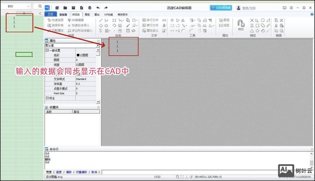Screen dimensions: 315x181
Task: Click 快速选择 quick select button
Action: click(x=55, y=20)
